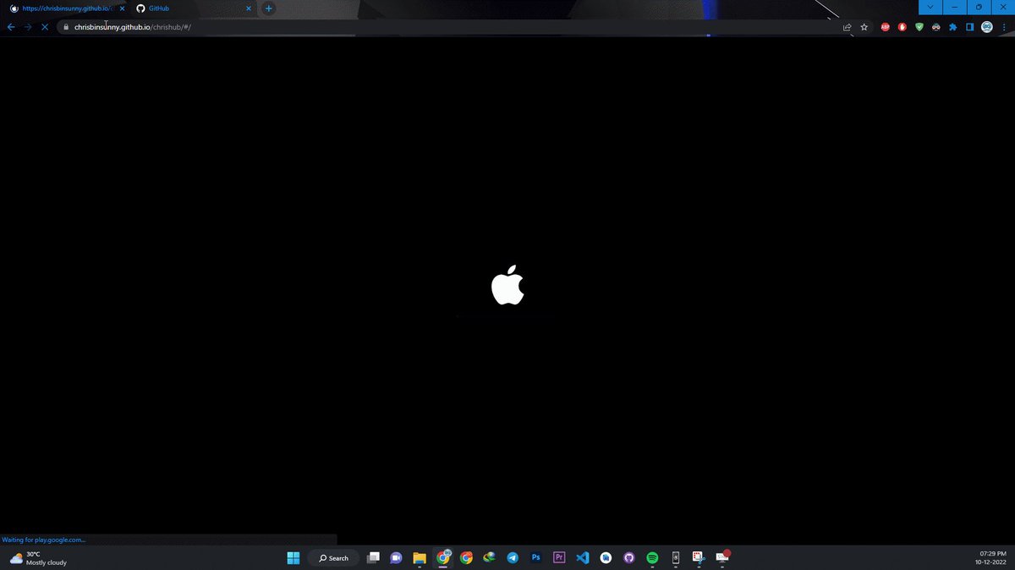Open a new tab with plus button

tap(269, 8)
